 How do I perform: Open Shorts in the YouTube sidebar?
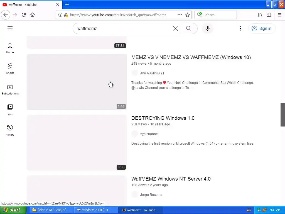click(10, 69)
